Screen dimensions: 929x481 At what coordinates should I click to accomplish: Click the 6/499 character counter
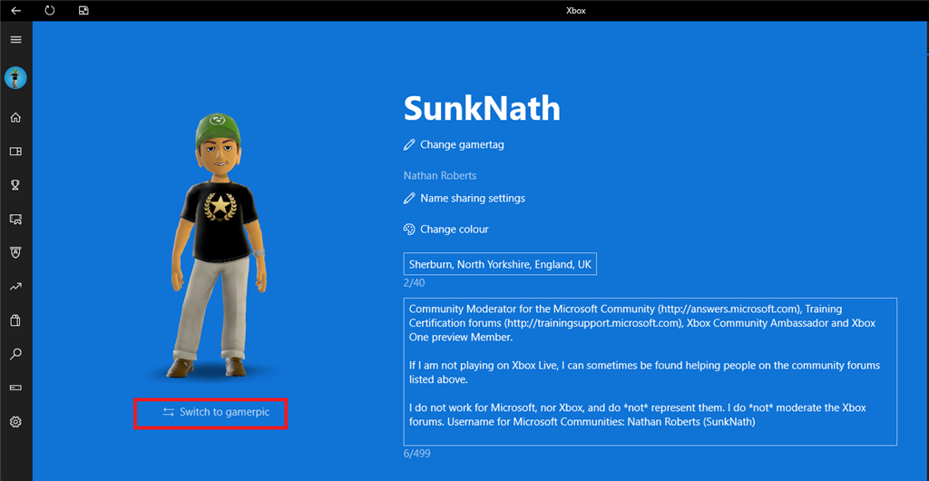coord(417,454)
